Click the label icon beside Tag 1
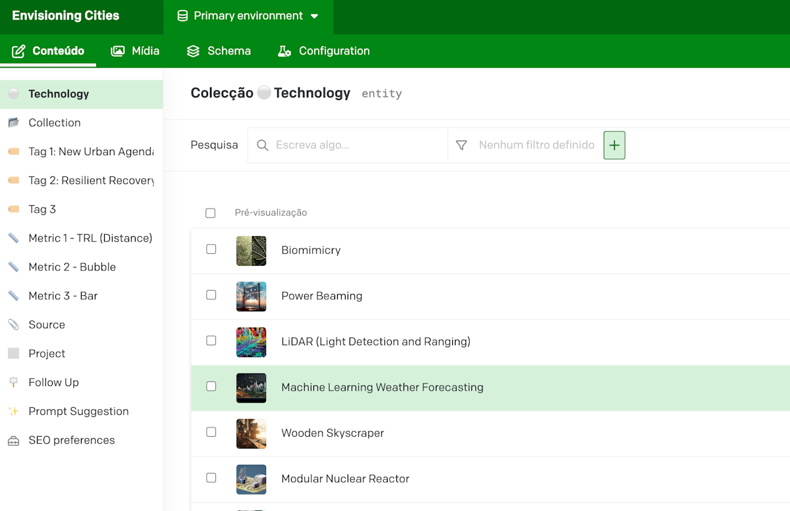790x511 pixels. pos(13,152)
